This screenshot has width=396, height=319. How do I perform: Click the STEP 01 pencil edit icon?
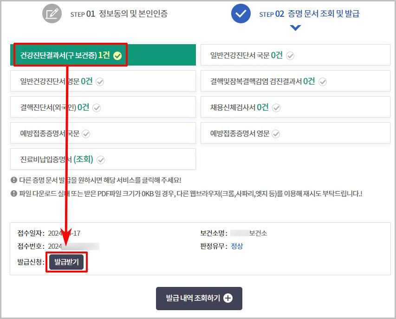tap(52, 13)
